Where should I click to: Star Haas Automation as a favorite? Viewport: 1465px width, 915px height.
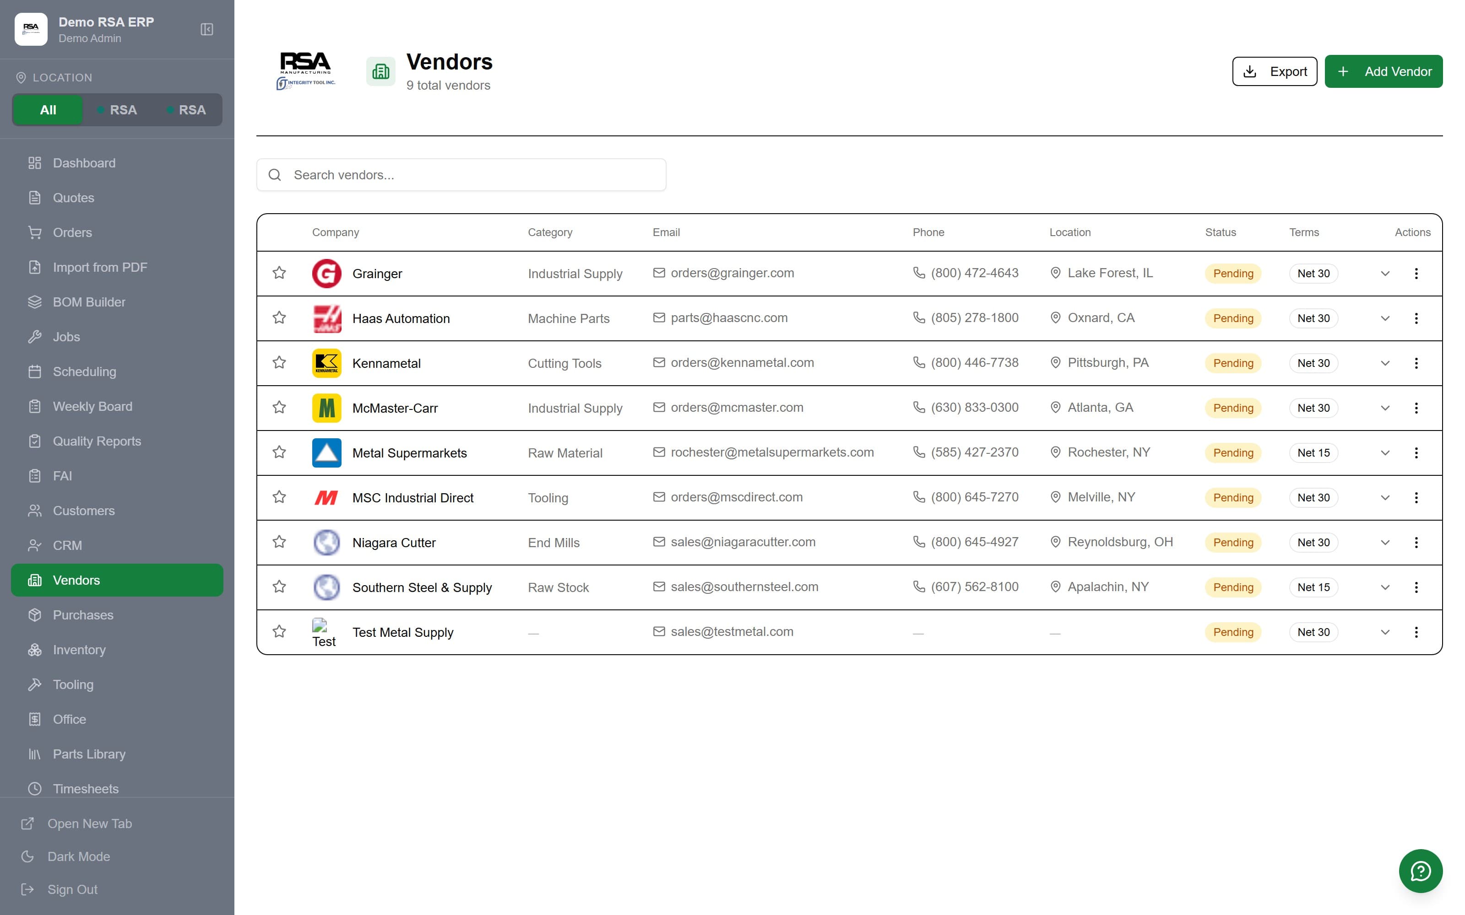tap(279, 318)
